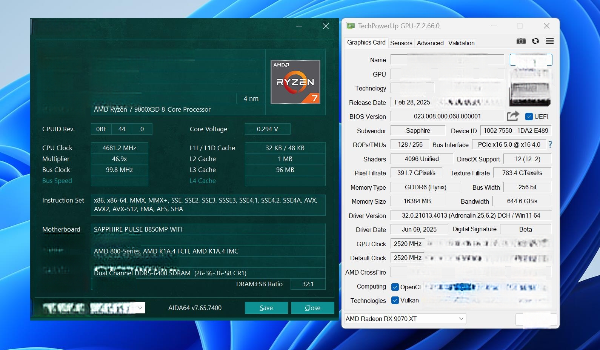Click the 4 nm process value
The image size is (600, 350).
point(251,98)
